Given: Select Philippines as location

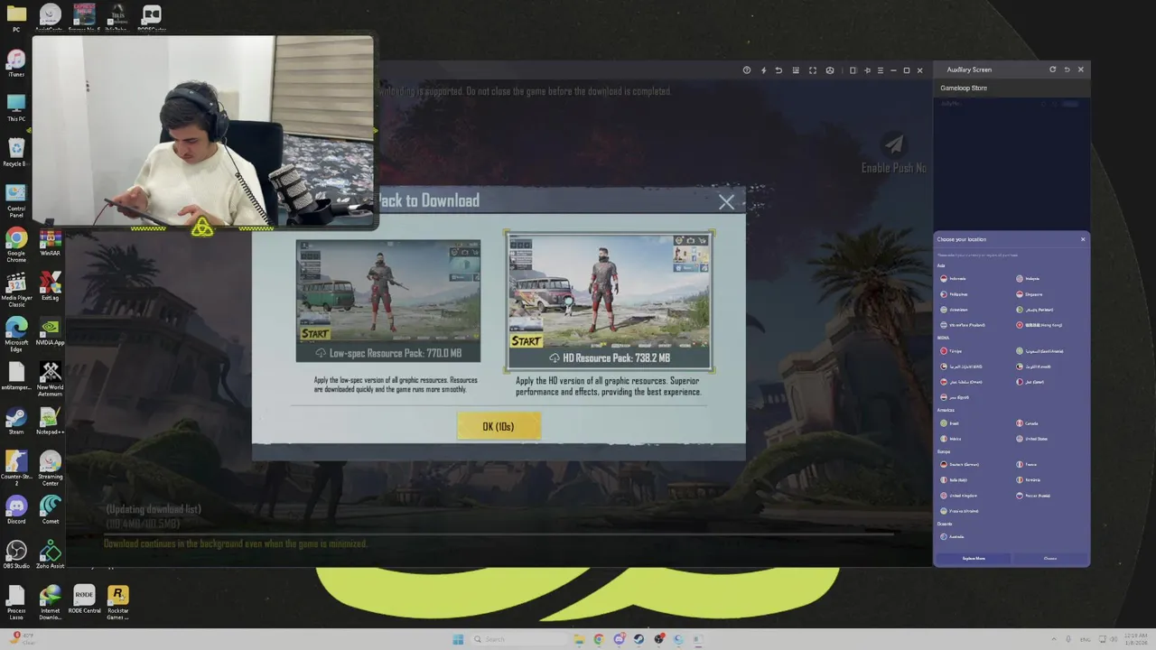Looking at the screenshot, I should pos(954,294).
